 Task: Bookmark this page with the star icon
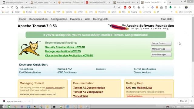tap(119, 7)
